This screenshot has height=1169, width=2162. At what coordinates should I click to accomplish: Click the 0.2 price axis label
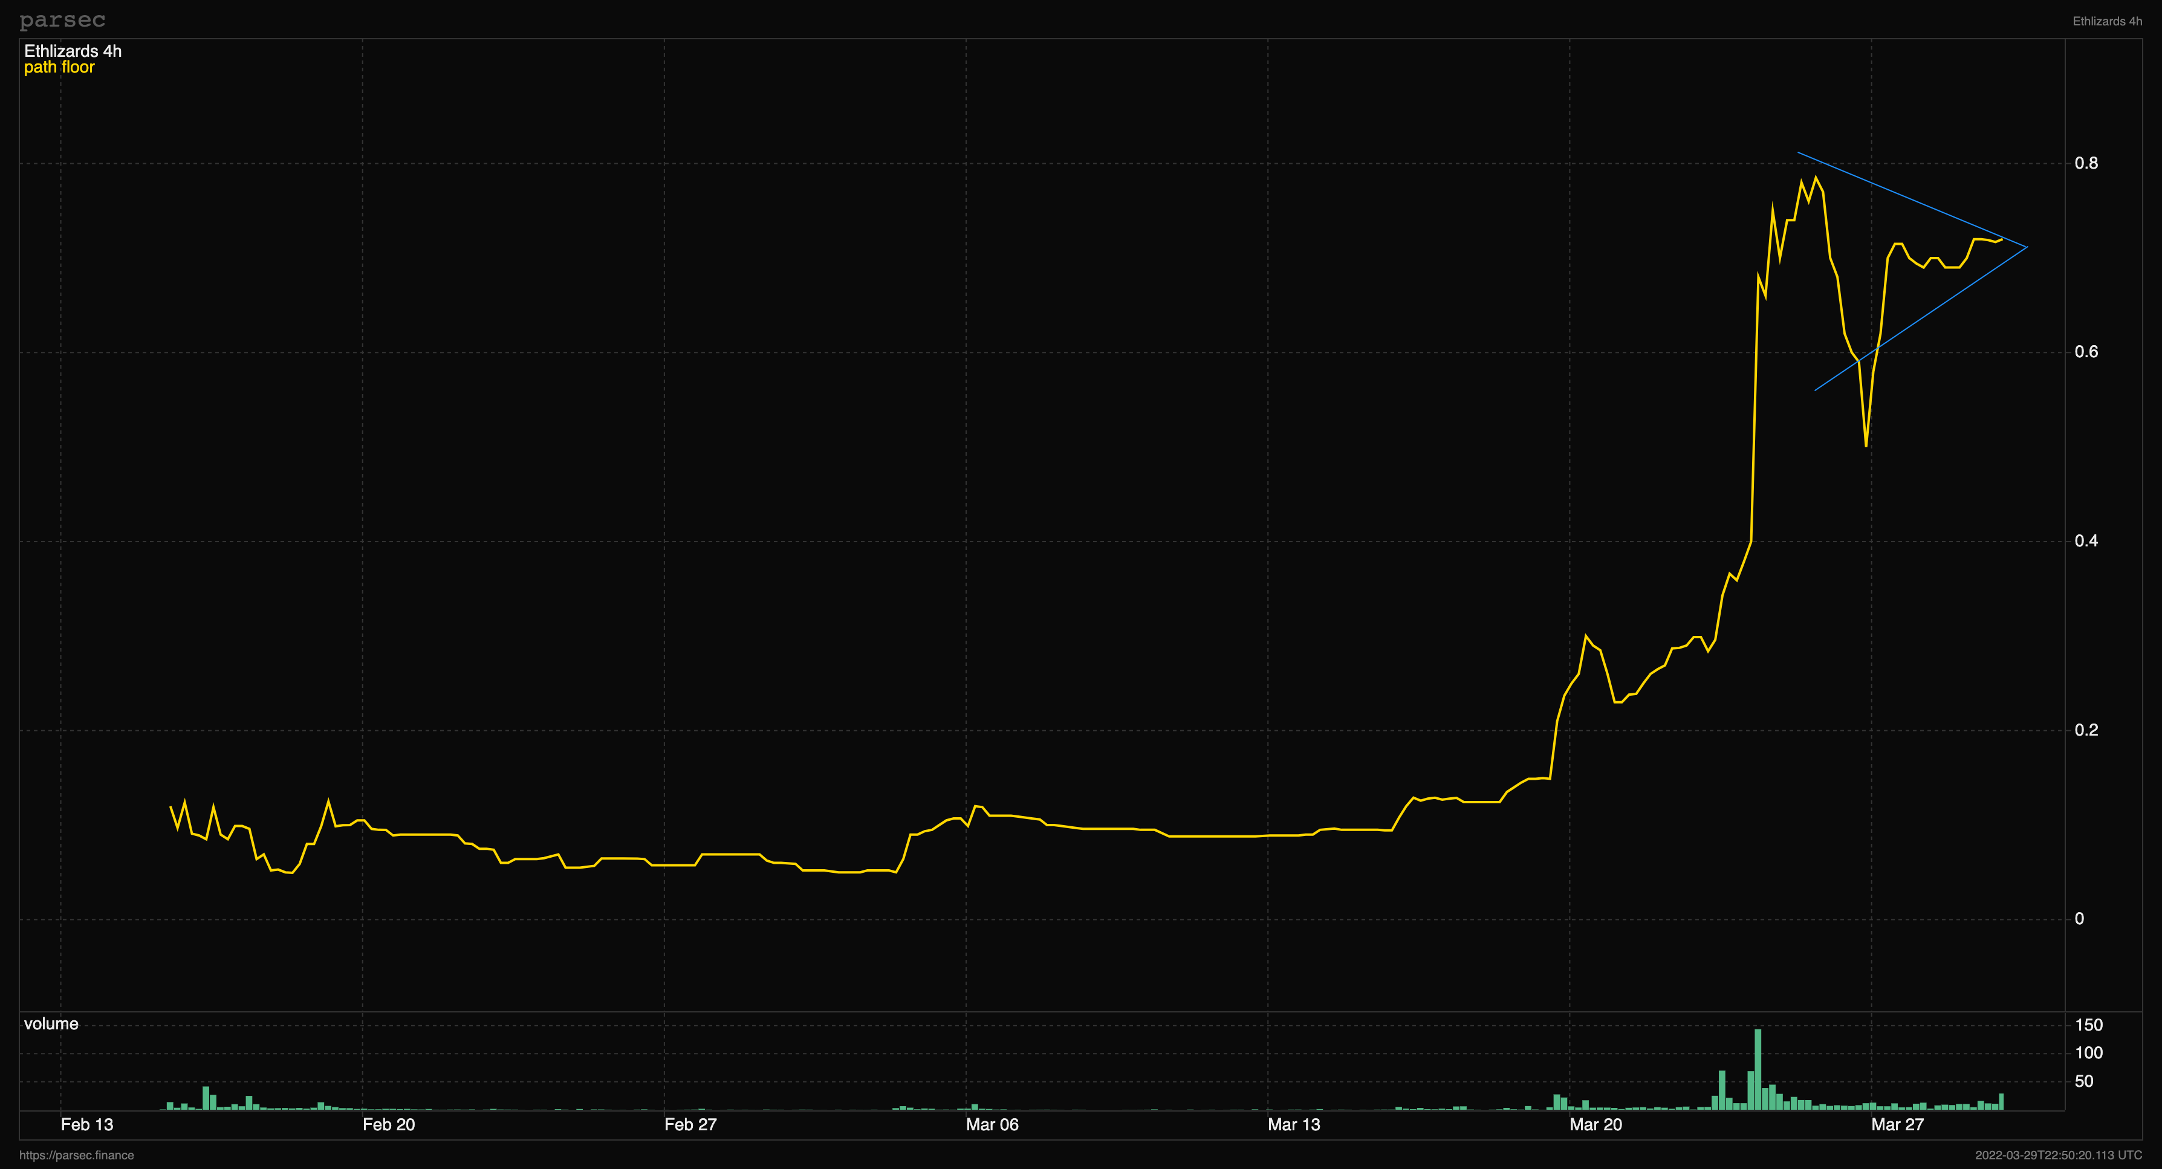tap(2086, 729)
